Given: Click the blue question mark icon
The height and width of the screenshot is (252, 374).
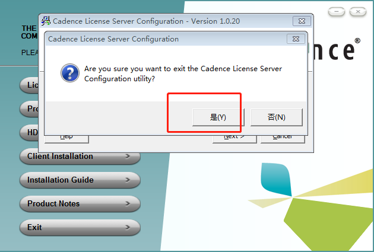Looking at the screenshot, I should click(x=70, y=73).
